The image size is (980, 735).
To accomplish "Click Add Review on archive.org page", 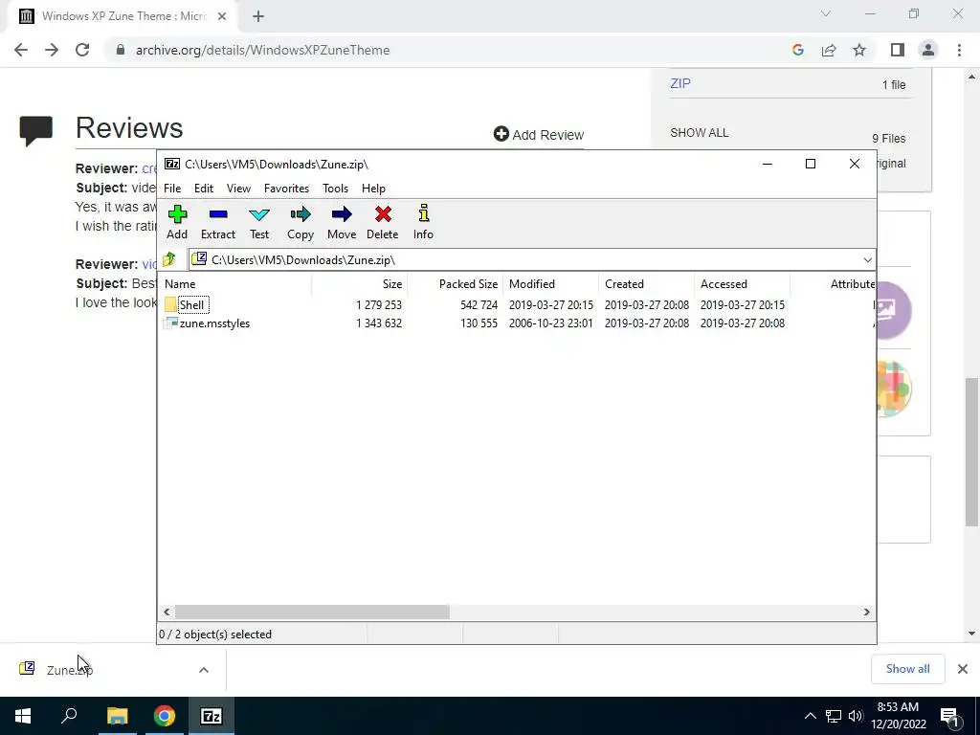I will tap(539, 134).
